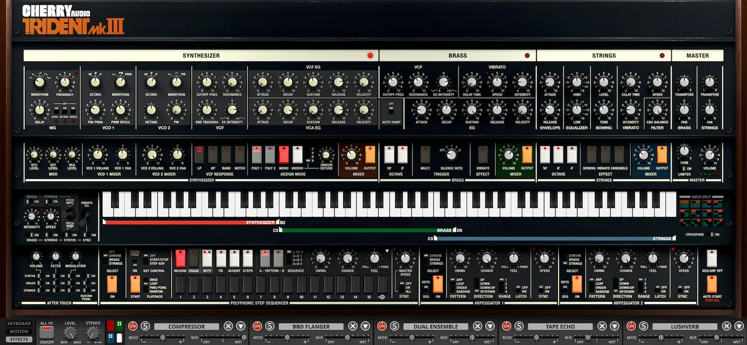Solo the Compressor effect with S
Image resolution: width=747 pixels, height=345 pixels.
pyautogui.click(x=145, y=326)
